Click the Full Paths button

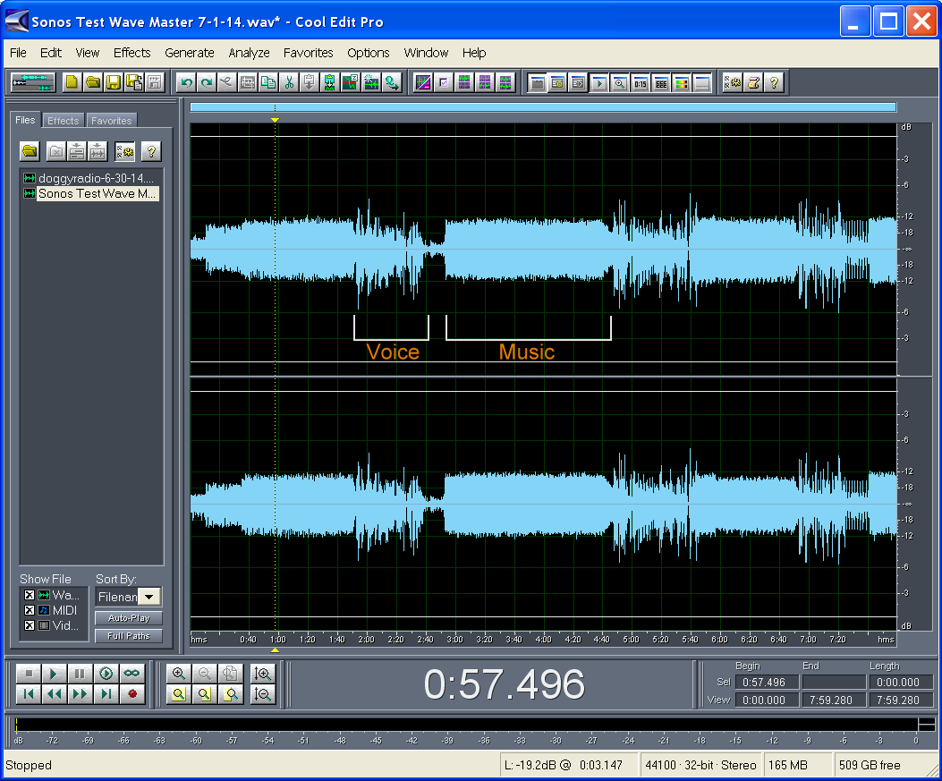click(x=129, y=636)
